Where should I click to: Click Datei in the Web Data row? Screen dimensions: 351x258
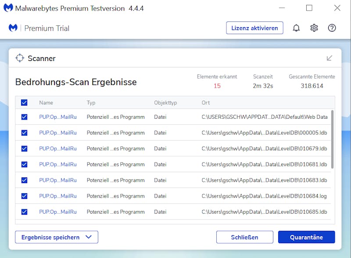click(160, 117)
